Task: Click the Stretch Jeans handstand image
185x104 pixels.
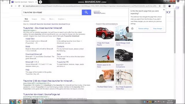Action: (x=105, y=55)
